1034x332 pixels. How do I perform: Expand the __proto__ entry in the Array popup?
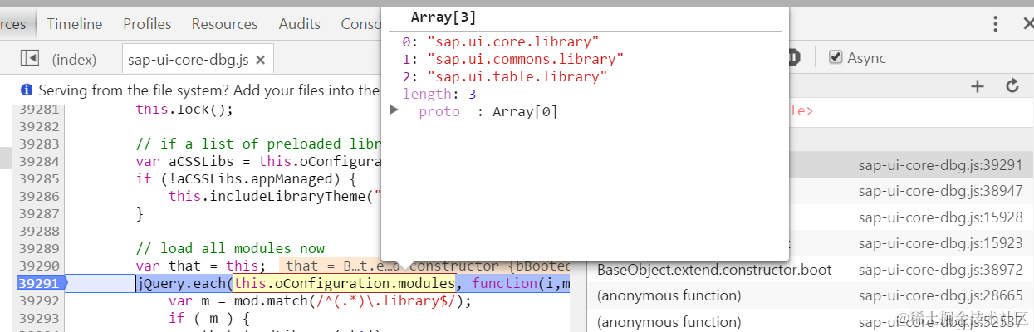click(394, 110)
